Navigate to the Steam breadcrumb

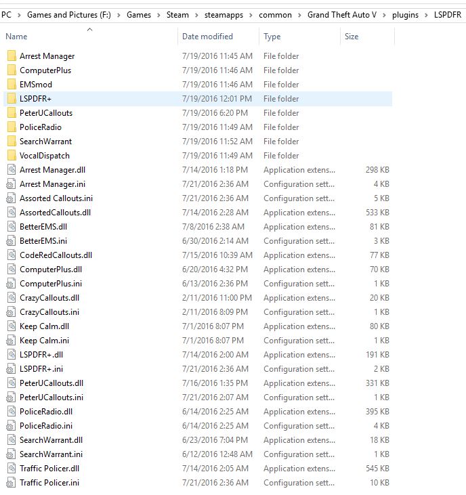[x=177, y=15]
